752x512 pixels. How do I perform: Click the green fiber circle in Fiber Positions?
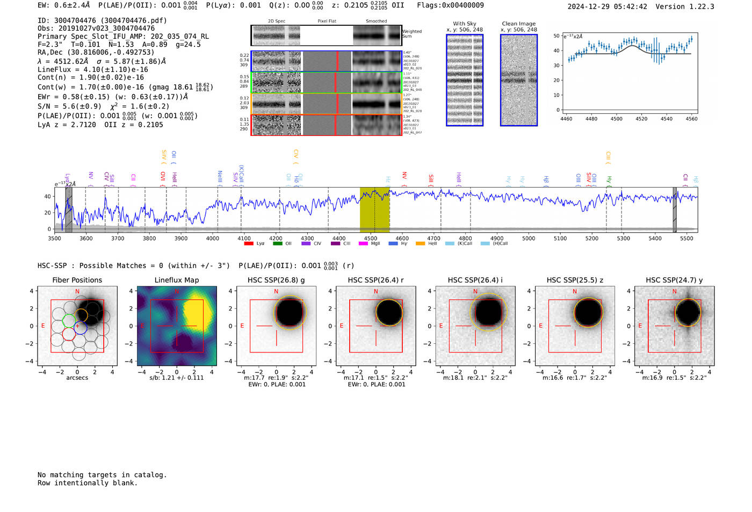[x=69, y=321]
